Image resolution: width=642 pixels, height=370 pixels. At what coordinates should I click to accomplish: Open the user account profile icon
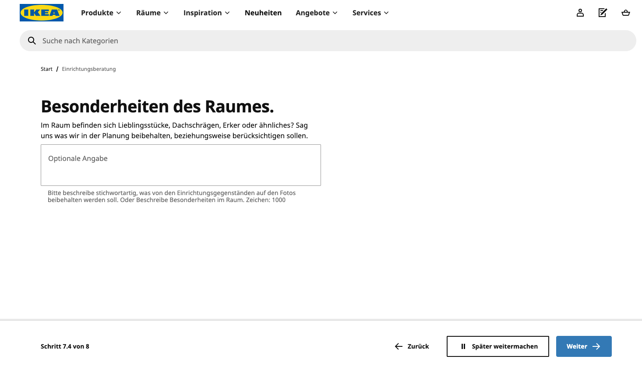coord(580,13)
